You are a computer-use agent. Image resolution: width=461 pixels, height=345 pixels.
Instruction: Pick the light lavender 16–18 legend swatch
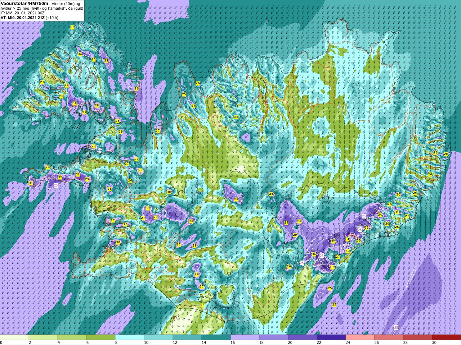pyautogui.click(x=245, y=337)
